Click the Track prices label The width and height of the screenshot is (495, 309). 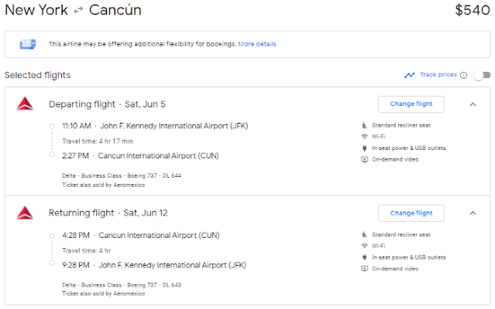438,75
